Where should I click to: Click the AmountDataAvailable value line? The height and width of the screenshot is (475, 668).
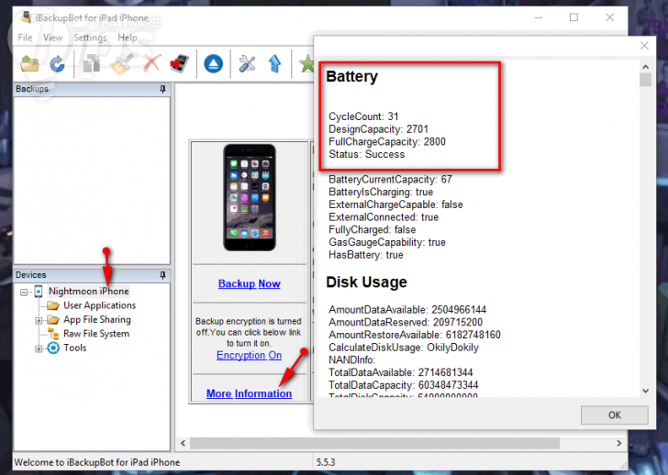407,309
